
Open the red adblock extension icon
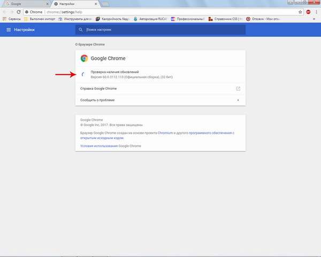308,12
